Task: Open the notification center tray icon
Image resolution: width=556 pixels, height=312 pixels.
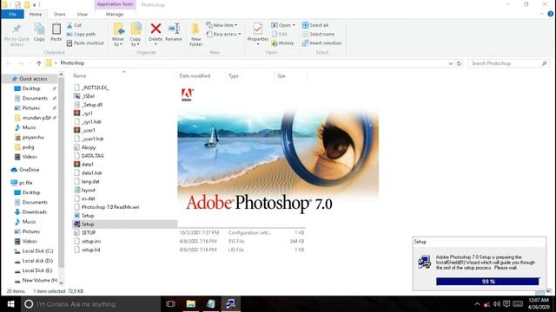Action: pyautogui.click(x=506, y=304)
